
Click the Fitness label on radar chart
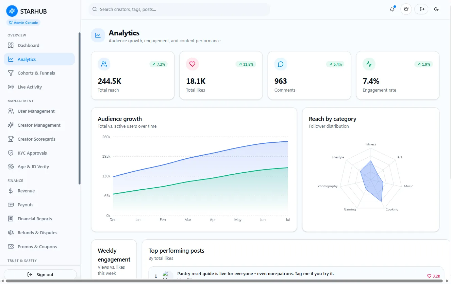tap(371, 144)
